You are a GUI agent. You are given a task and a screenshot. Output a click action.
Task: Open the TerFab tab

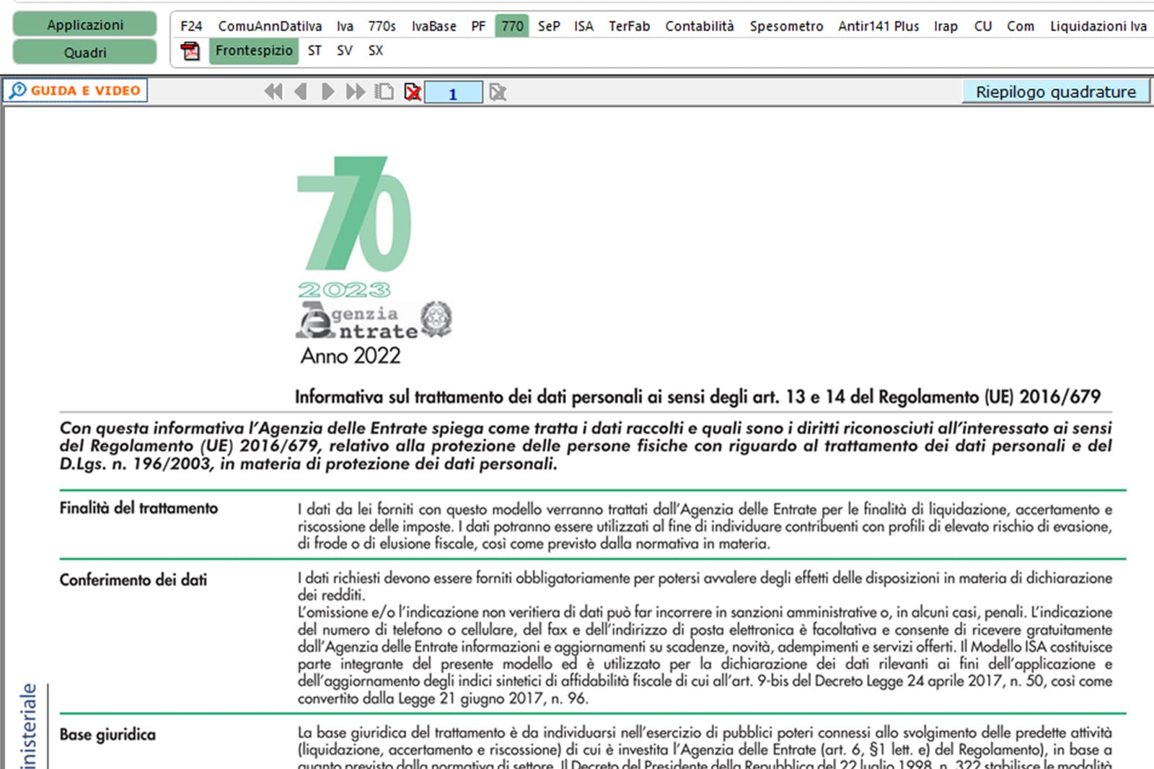tap(629, 26)
